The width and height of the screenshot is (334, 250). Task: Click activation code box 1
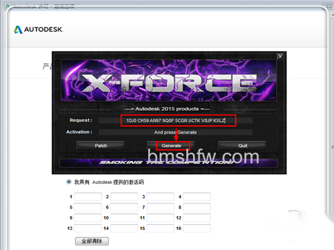88,197
